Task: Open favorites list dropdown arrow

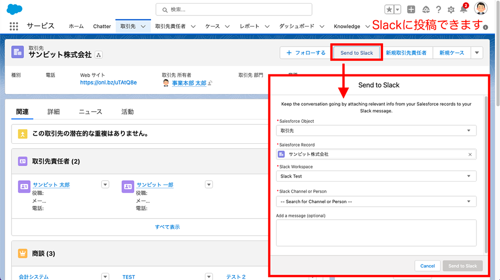Action: pyautogui.click(x=397, y=9)
